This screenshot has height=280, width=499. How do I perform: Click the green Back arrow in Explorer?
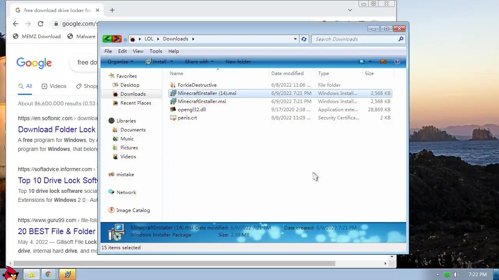(x=107, y=39)
